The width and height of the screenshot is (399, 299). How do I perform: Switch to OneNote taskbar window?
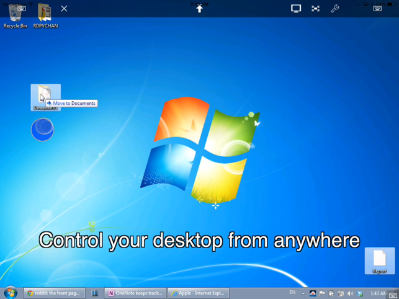coord(135,293)
